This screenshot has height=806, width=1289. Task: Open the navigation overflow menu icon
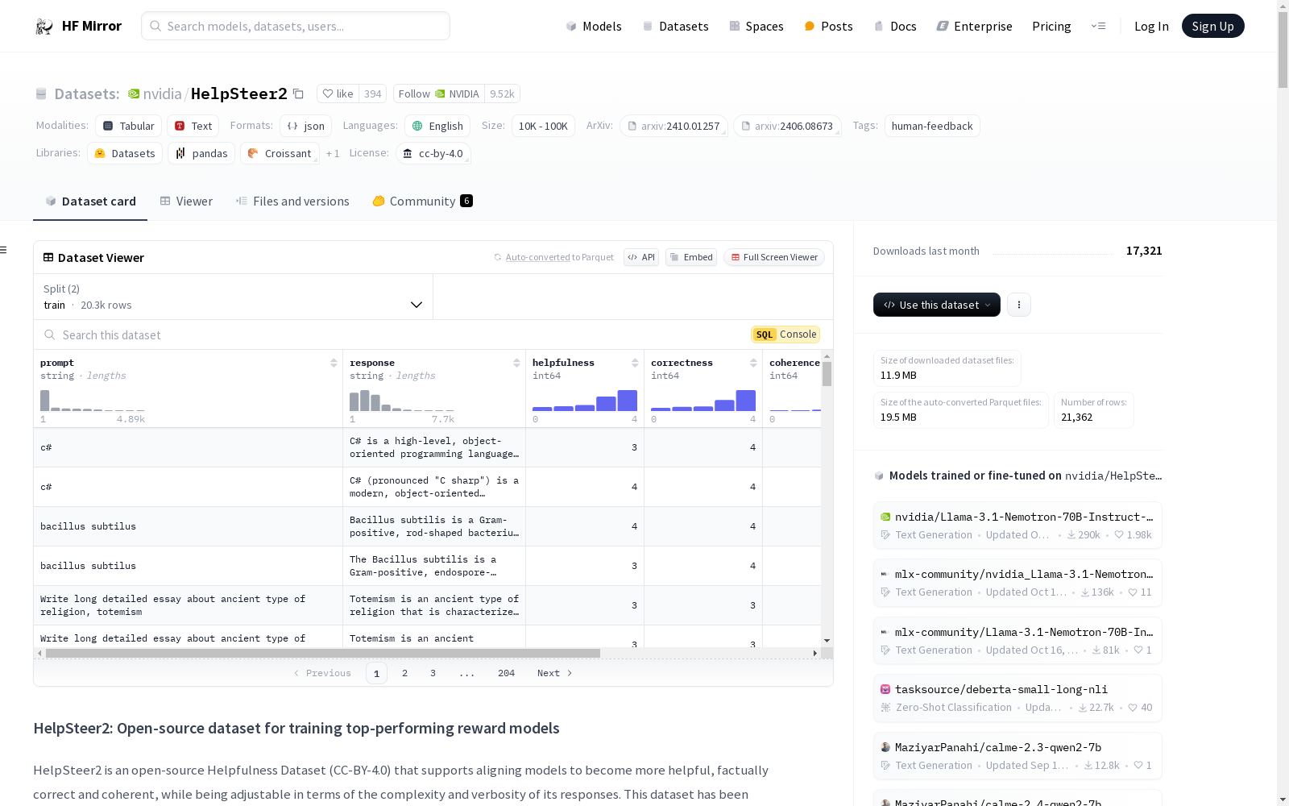click(x=1098, y=26)
